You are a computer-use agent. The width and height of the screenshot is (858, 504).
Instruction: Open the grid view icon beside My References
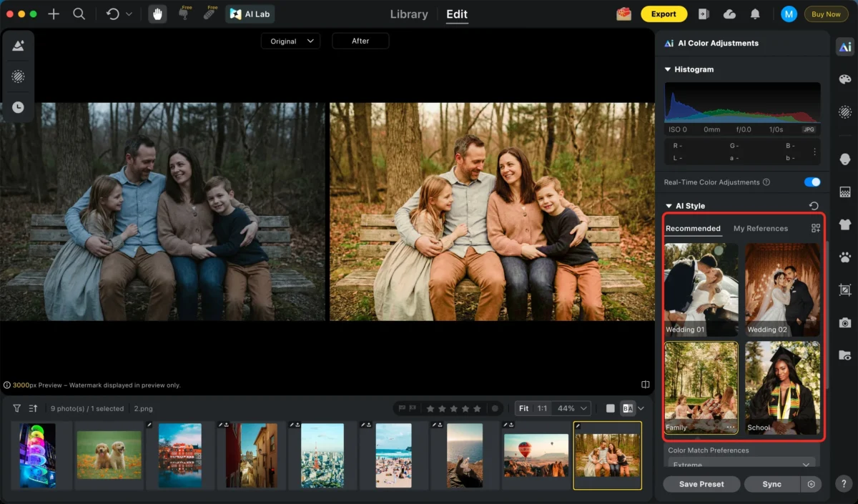(x=816, y=228)
